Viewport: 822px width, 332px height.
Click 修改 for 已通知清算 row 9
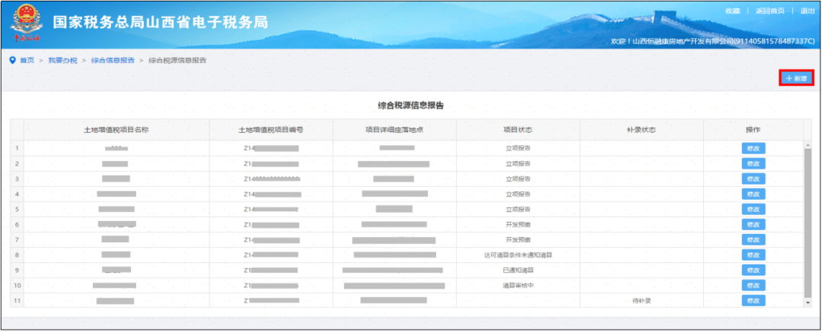753,270
